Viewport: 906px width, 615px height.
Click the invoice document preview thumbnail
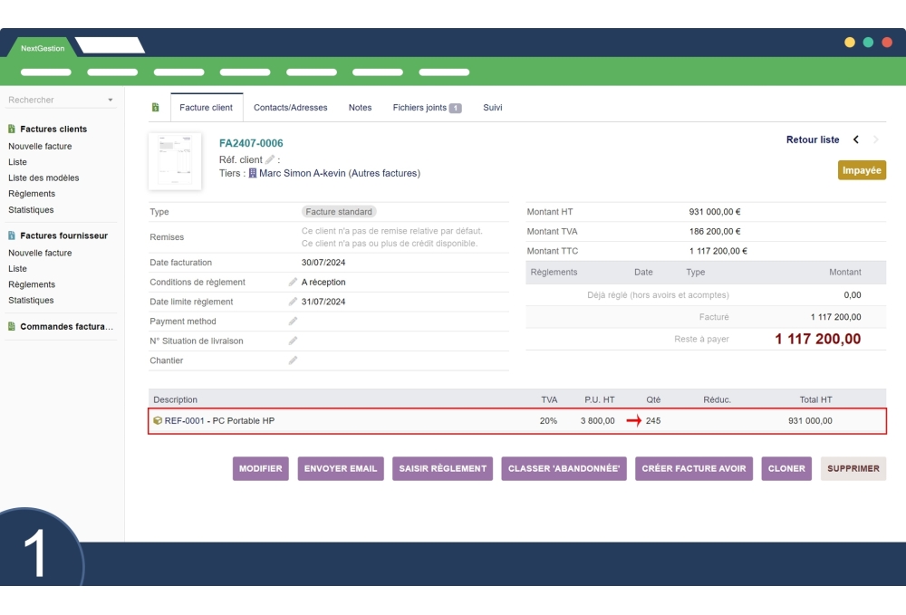point(175,161)
